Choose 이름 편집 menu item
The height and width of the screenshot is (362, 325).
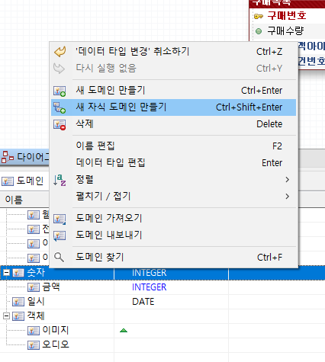point(173,146)
